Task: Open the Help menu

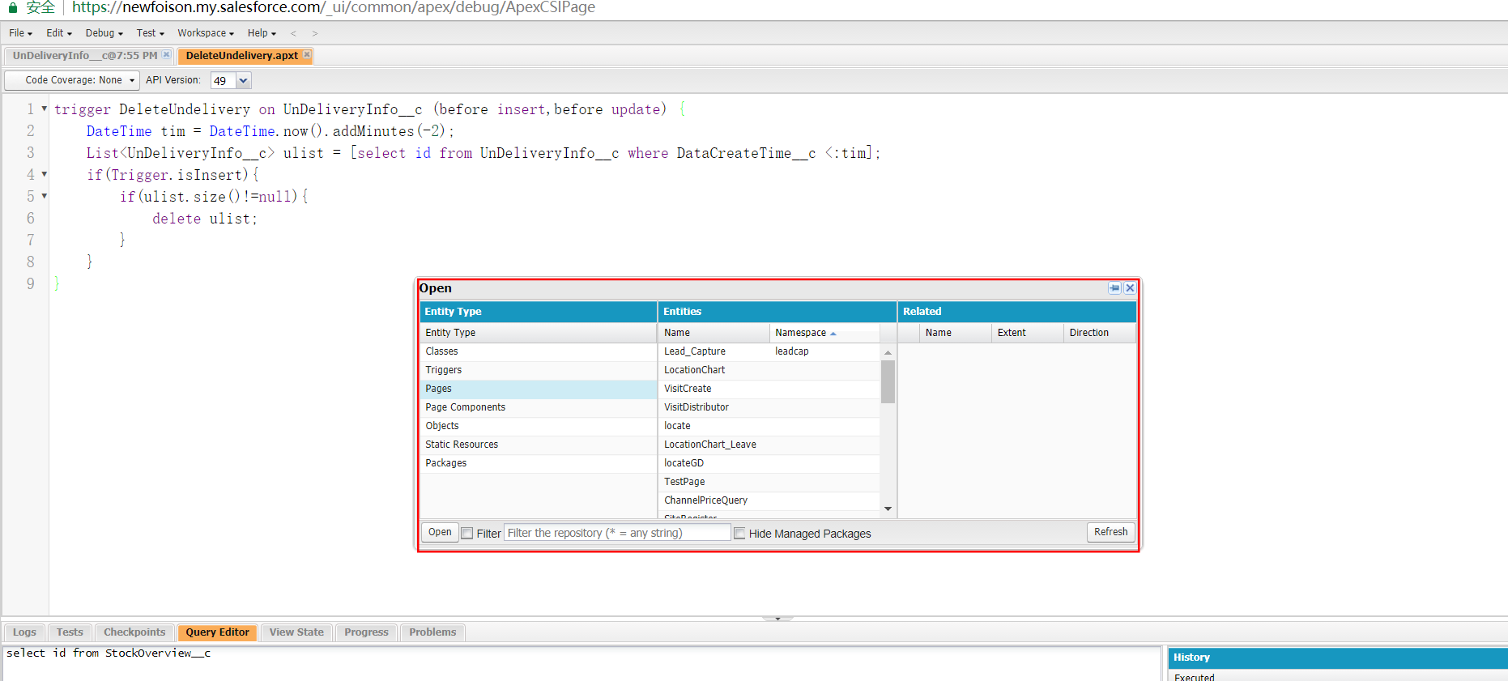Action: [x=262, y=33]
